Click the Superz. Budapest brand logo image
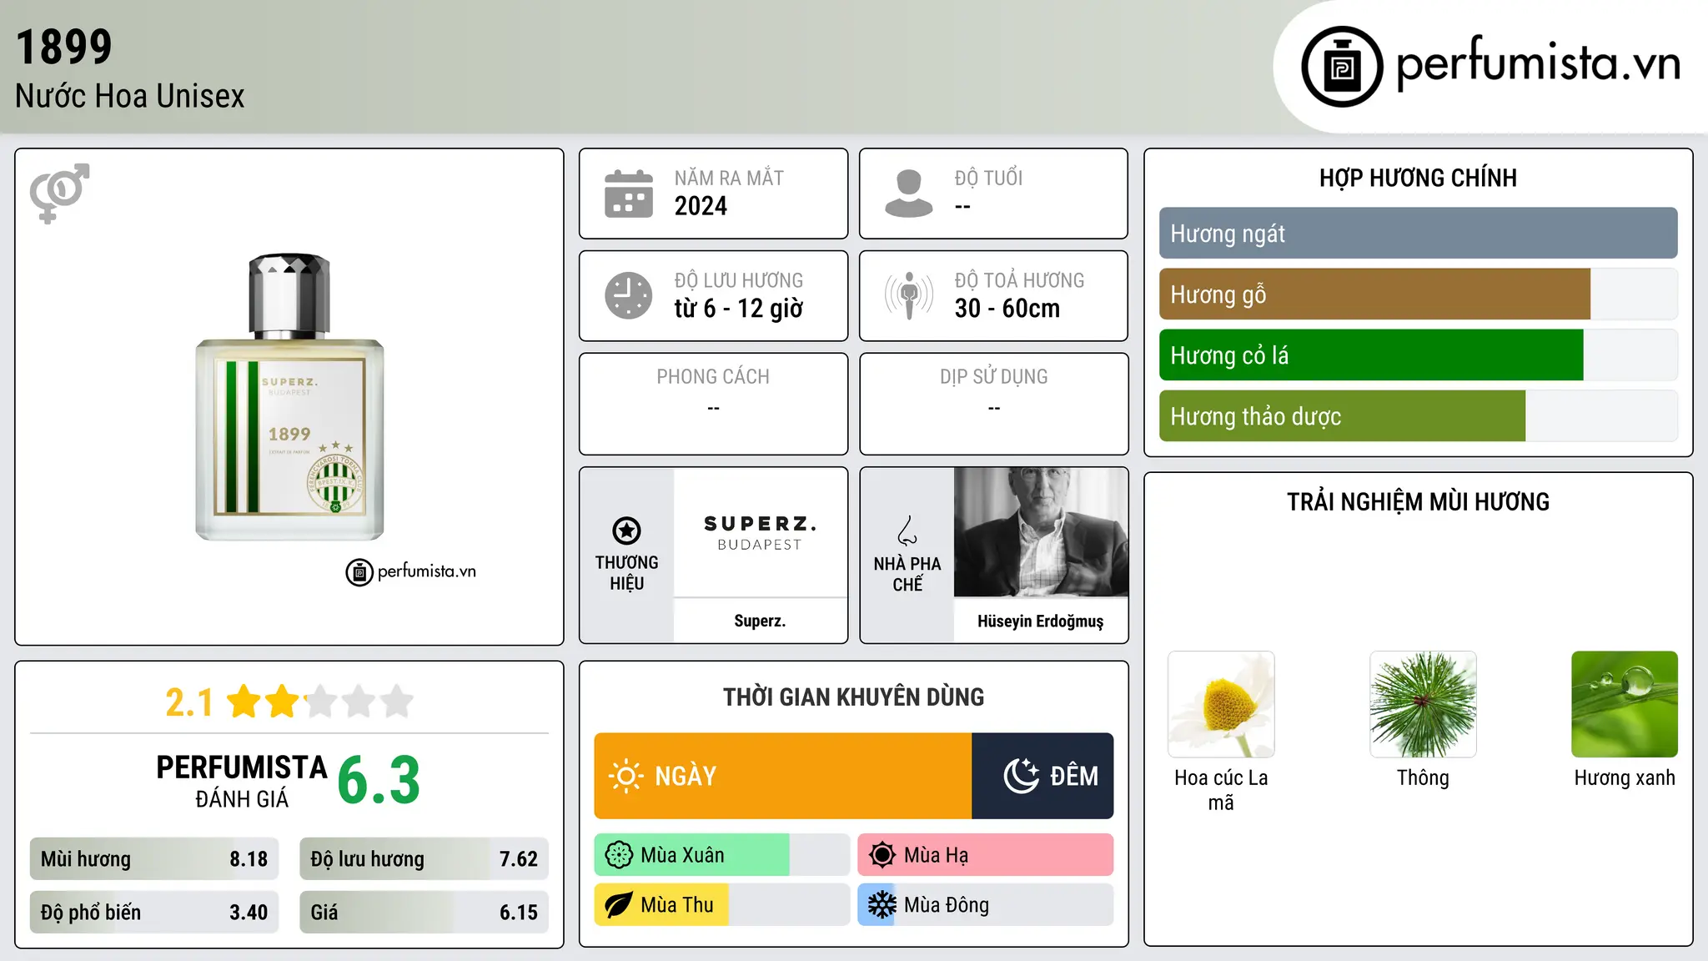Image resolution: width=1708 pixels, height=961 pixels. 760,532
